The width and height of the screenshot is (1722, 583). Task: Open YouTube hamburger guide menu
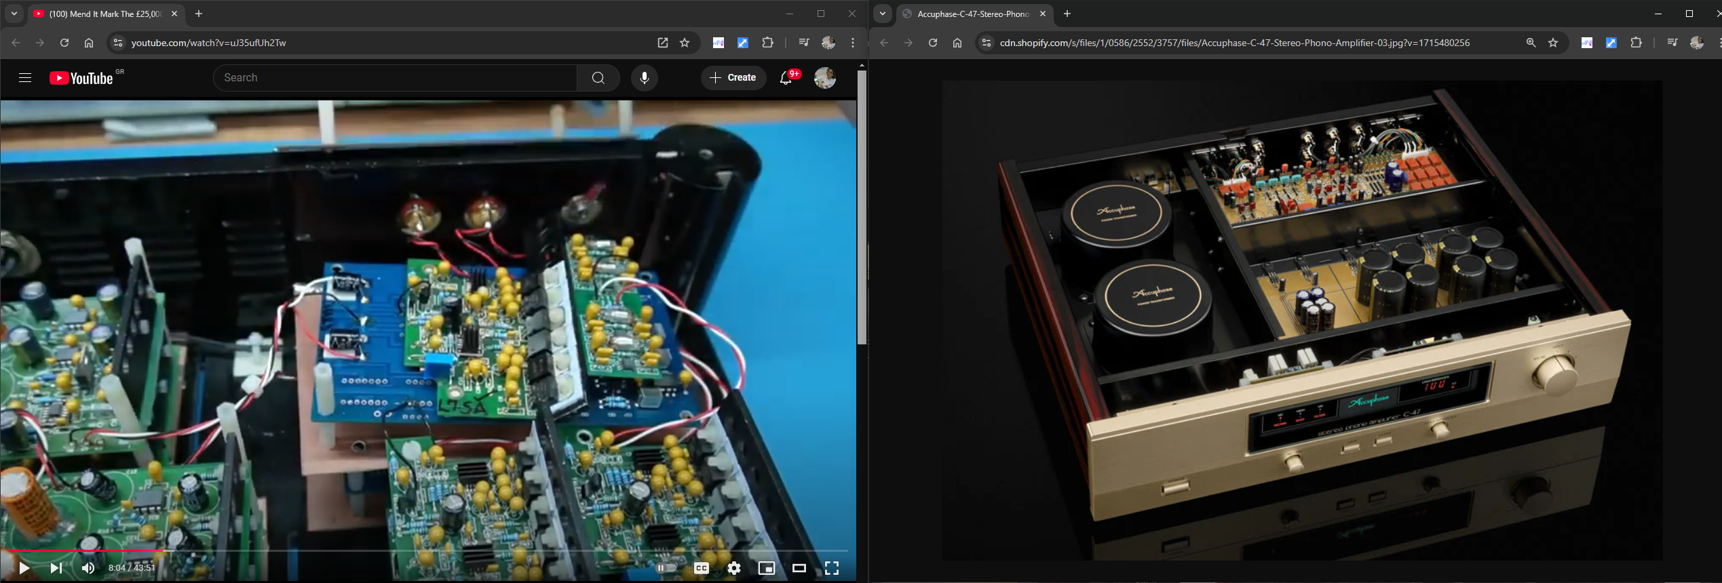tap(25, 78)
